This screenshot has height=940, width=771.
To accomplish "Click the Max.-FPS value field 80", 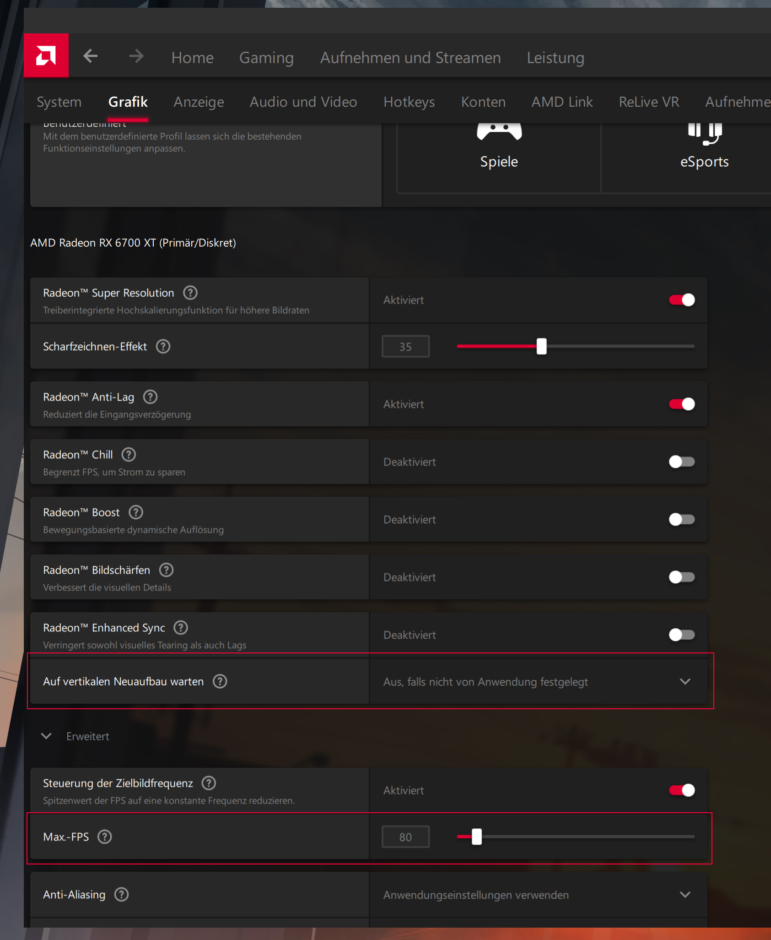I will point(405,837).
